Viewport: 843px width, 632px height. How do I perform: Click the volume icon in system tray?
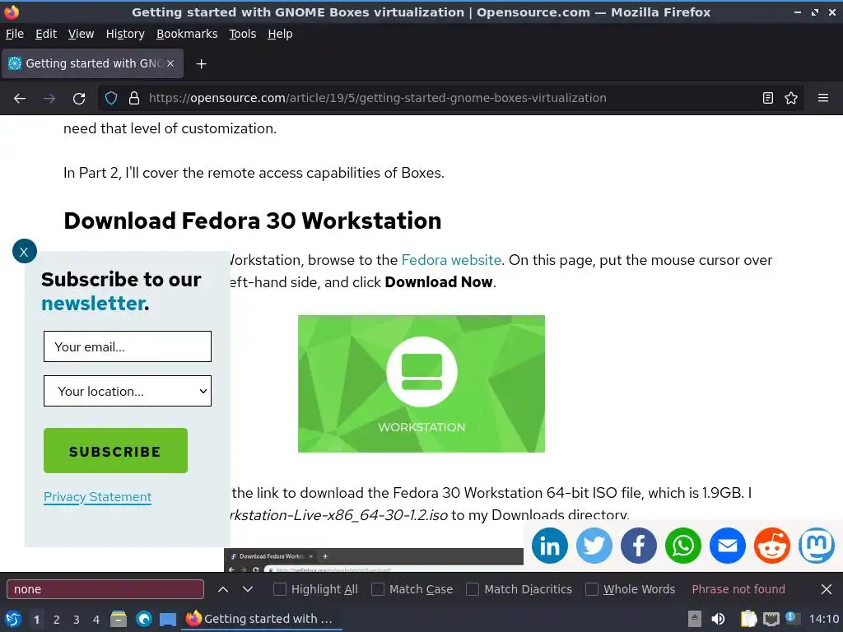[x=718, y=619]
